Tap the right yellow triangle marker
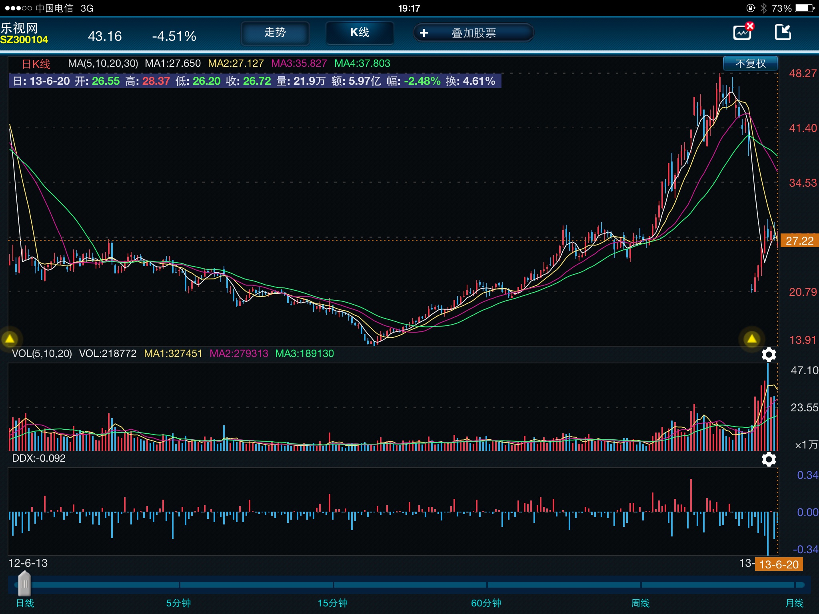Screen dimensions: 819x614 pyautogui.click(x=751, y=339)
